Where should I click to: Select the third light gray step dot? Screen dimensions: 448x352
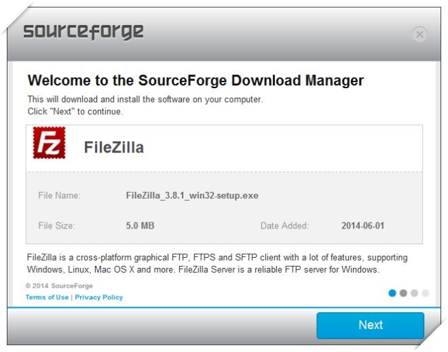414,293
